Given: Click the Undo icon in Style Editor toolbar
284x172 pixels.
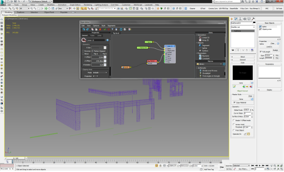Looking at the screenshot, I should click(x=84, y=29).
